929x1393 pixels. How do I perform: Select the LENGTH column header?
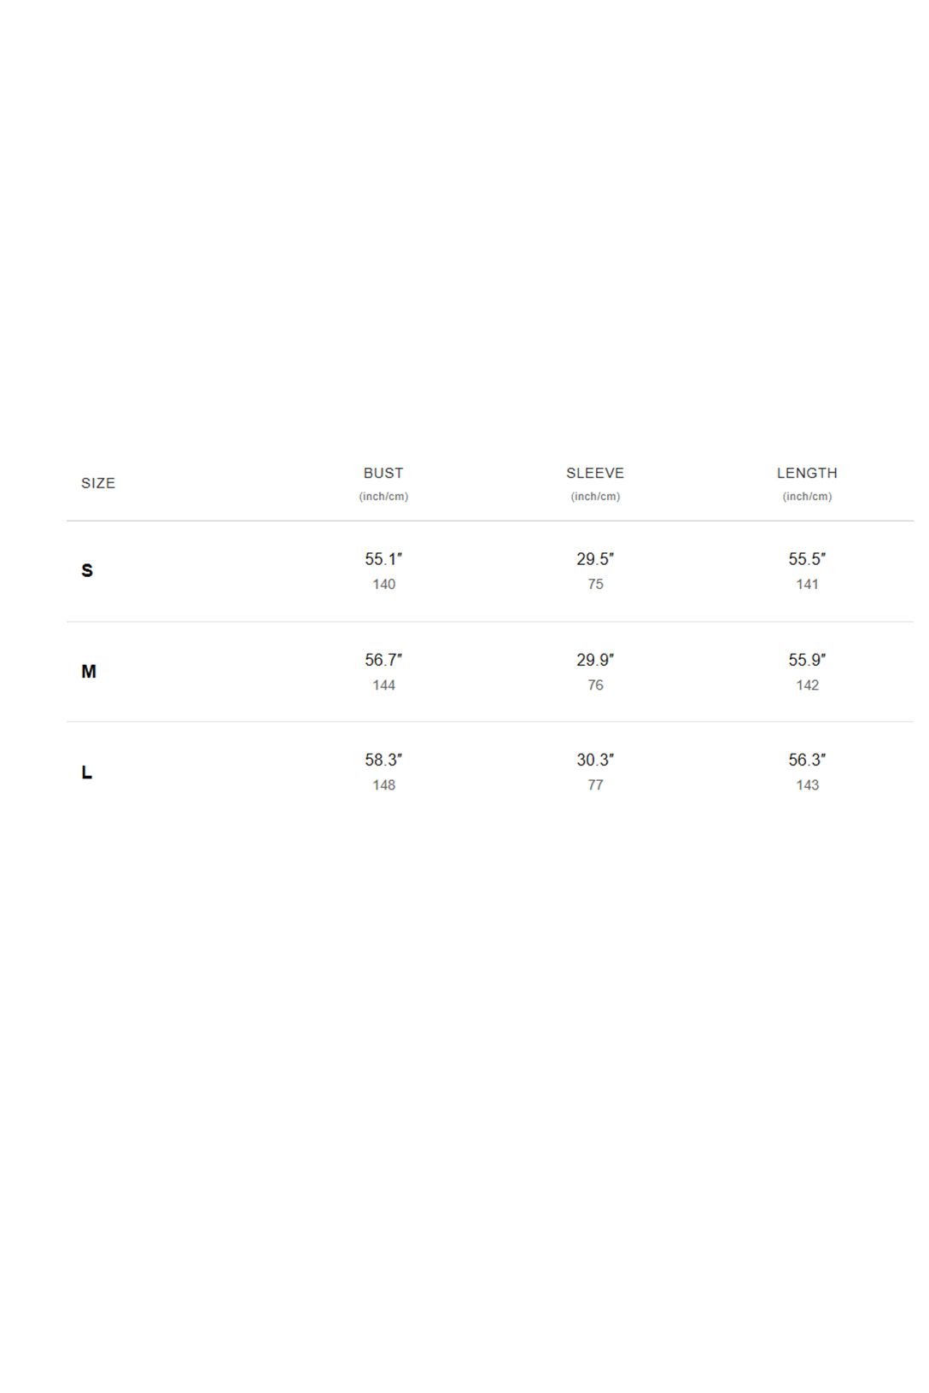click(x=807, y=473)
